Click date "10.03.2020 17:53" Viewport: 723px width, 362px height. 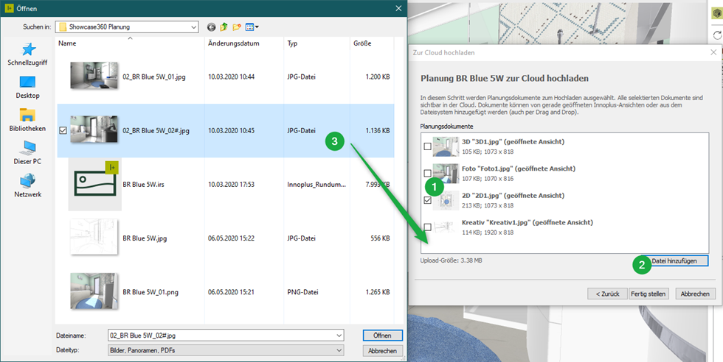point(231,185)
